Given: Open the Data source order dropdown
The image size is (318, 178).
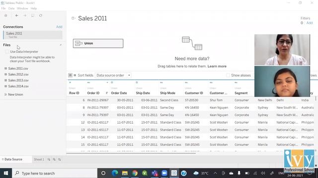Looking at the screenshot, I should pos(113,75).
